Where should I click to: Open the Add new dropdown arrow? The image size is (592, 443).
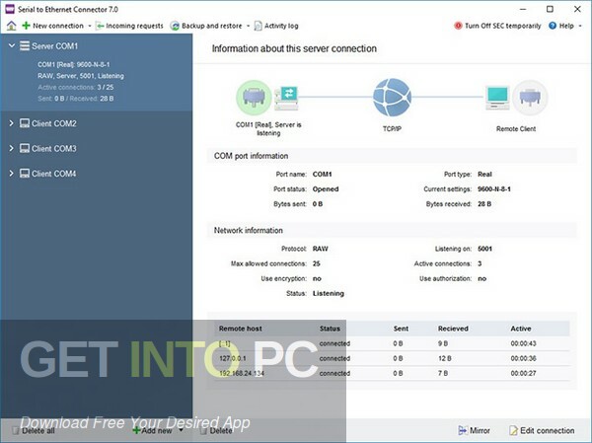[181, 430]
